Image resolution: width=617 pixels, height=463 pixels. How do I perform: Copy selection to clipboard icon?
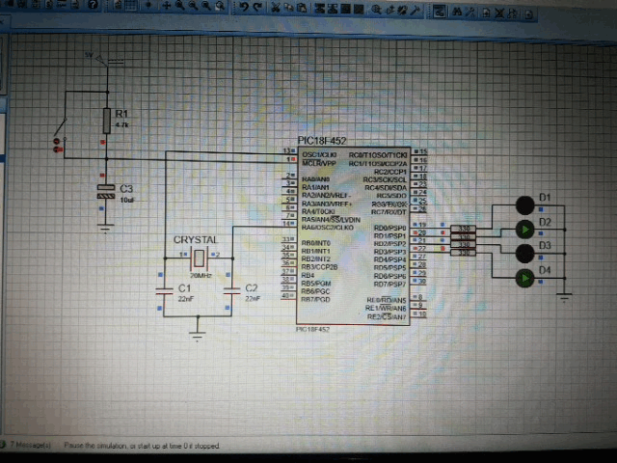click(x=289, y=8)
